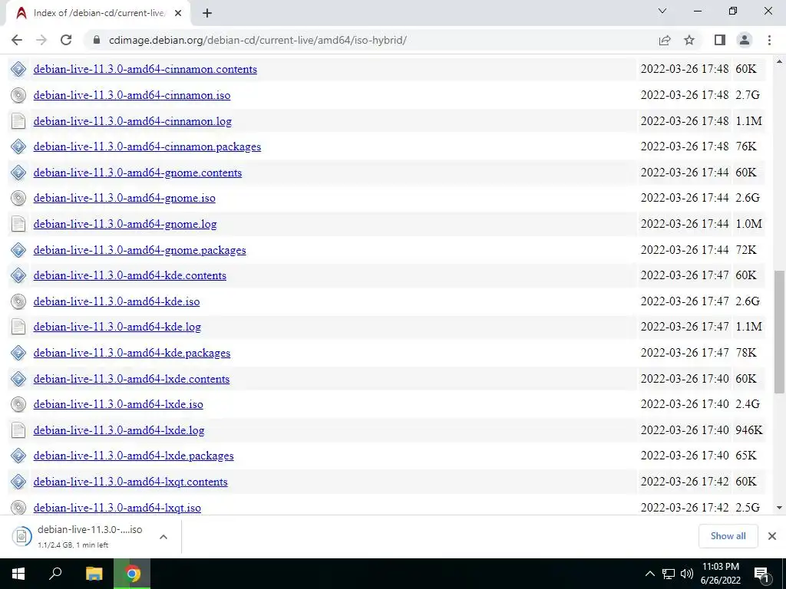Share this page using address bar icon
This screenshot has width=786, height=589.
point(665,40)
